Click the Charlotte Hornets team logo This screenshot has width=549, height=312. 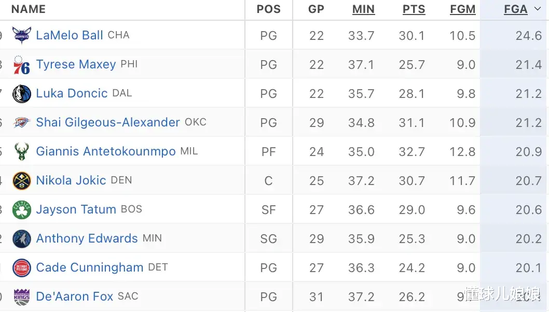click(x=22, y=35)
